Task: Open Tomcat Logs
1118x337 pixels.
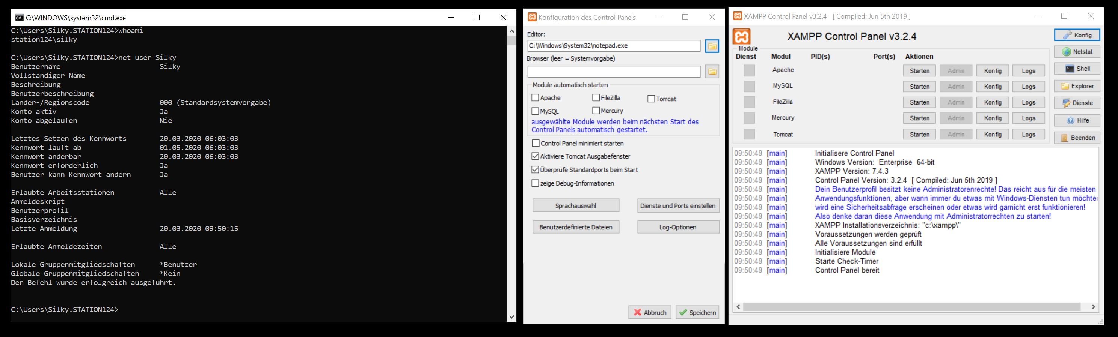Action: (1029, 134)
